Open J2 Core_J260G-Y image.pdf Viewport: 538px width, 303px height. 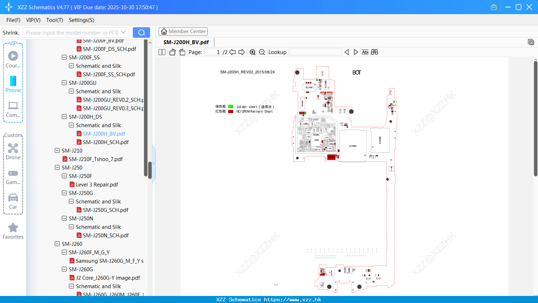[108, 278]
